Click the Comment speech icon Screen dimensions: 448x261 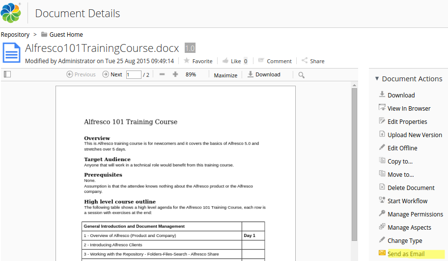click(x=261, y=60)
